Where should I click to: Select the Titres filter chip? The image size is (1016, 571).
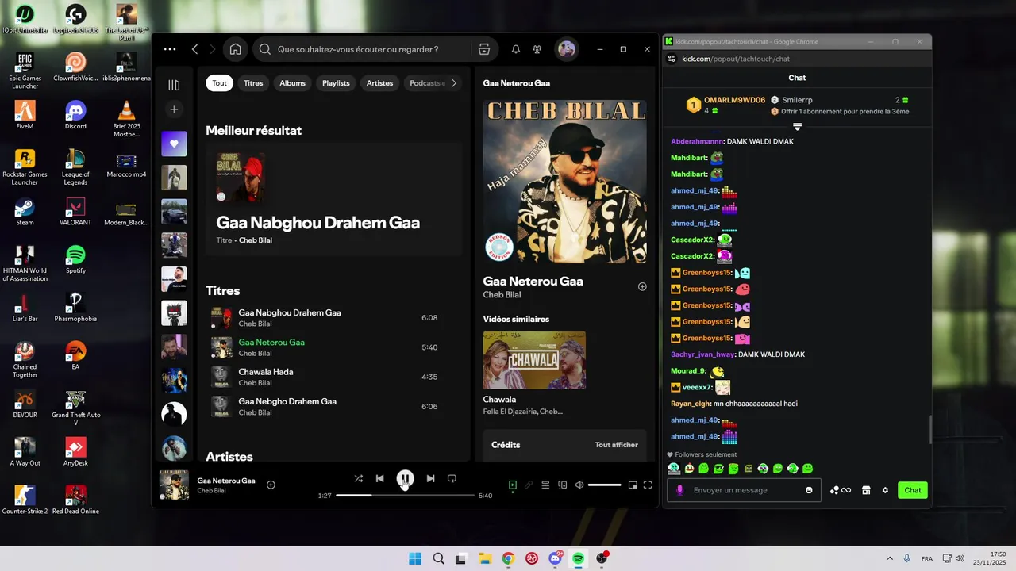point(253,82)
